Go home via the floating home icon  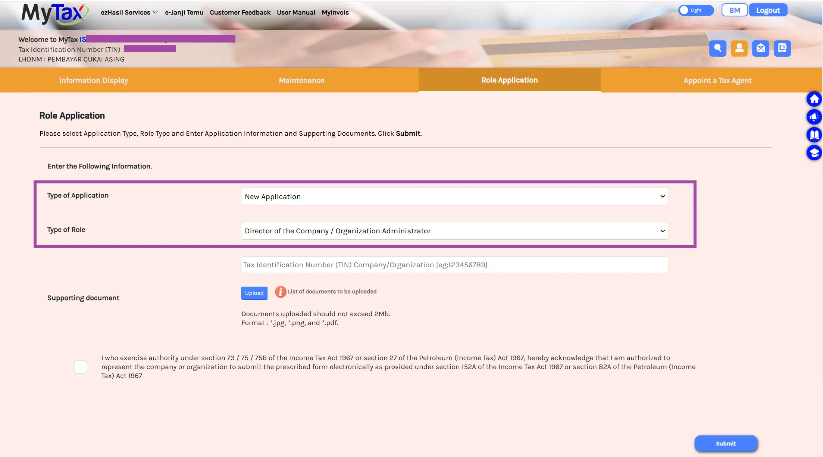[814, 99]
